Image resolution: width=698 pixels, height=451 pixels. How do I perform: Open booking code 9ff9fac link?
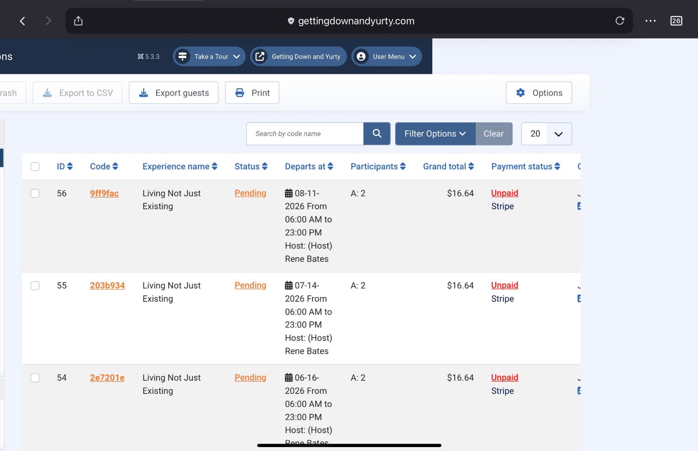tap(104, 193)
